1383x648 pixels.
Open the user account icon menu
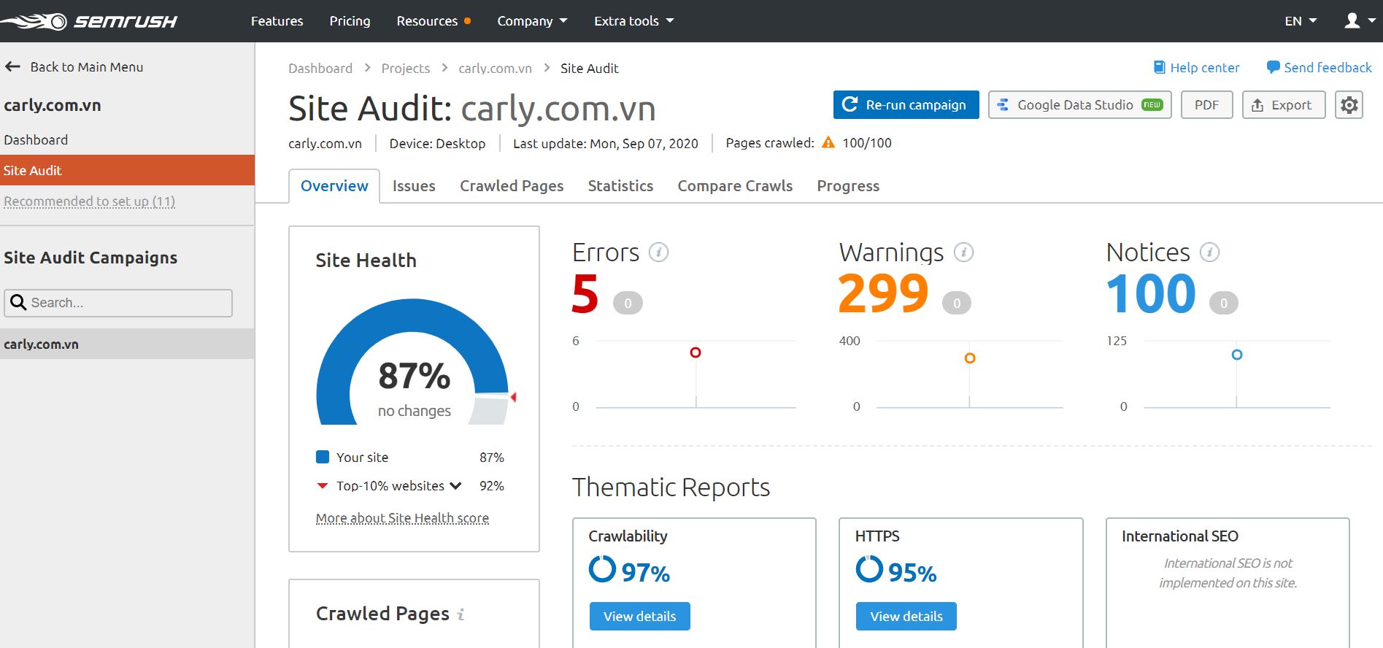tap(1360, 20)
